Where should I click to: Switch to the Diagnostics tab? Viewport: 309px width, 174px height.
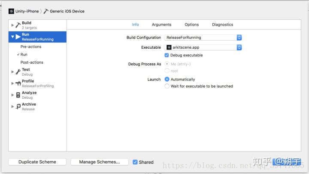click(x=222, y=24)
